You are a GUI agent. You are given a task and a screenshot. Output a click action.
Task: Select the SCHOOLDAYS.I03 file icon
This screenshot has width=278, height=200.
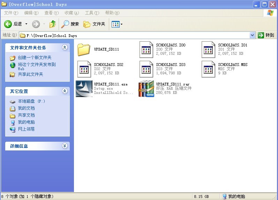tap(146, 69)
